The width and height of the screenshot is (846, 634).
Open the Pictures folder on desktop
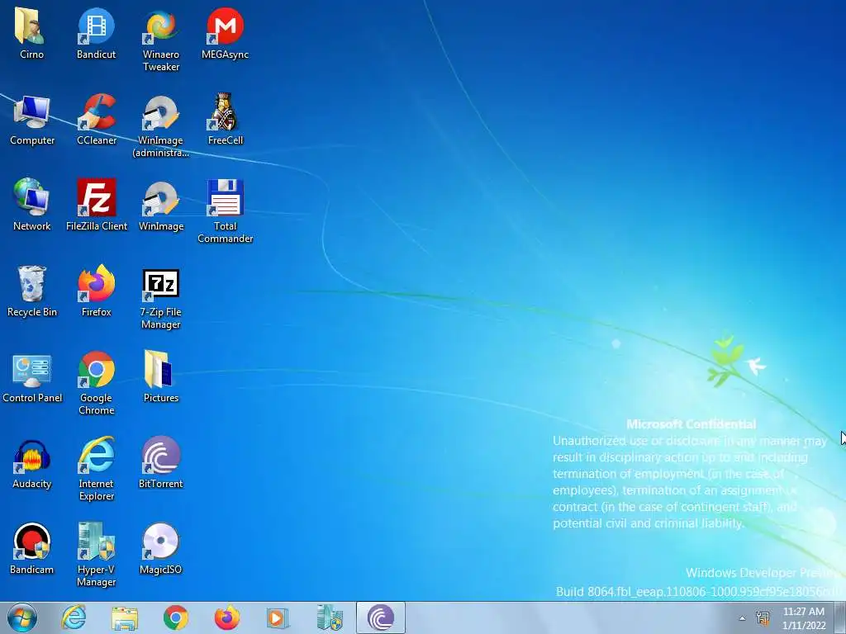pos(161,376)
